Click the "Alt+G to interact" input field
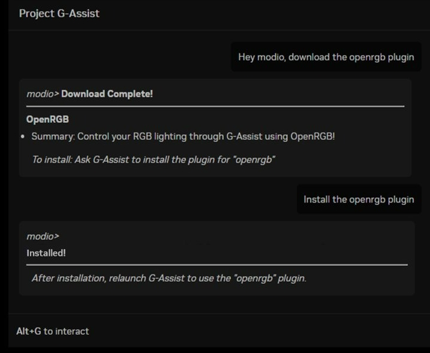This screenshot has width=430, height=353. (x=215, y=331)
